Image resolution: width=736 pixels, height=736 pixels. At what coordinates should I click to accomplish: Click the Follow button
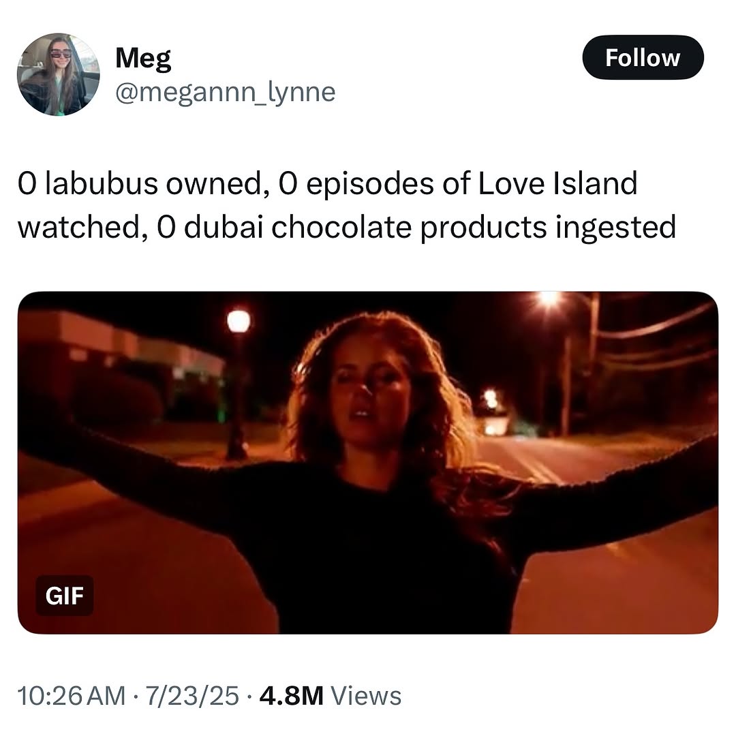[x=643, y=57]
